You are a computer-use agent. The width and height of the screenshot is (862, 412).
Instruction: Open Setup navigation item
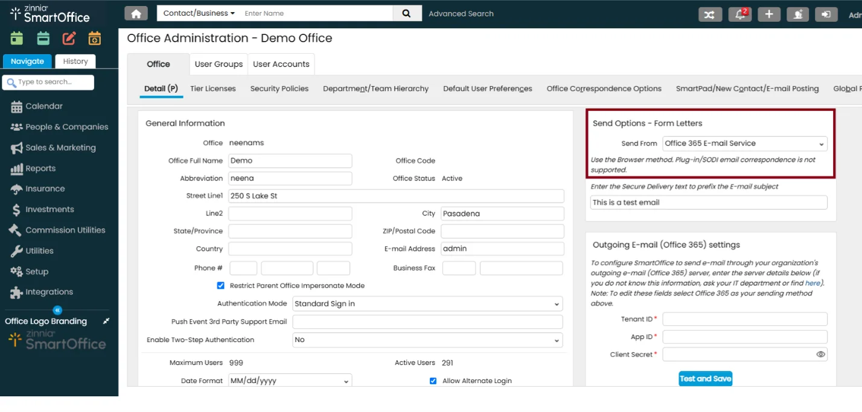(x=30, y=271)
